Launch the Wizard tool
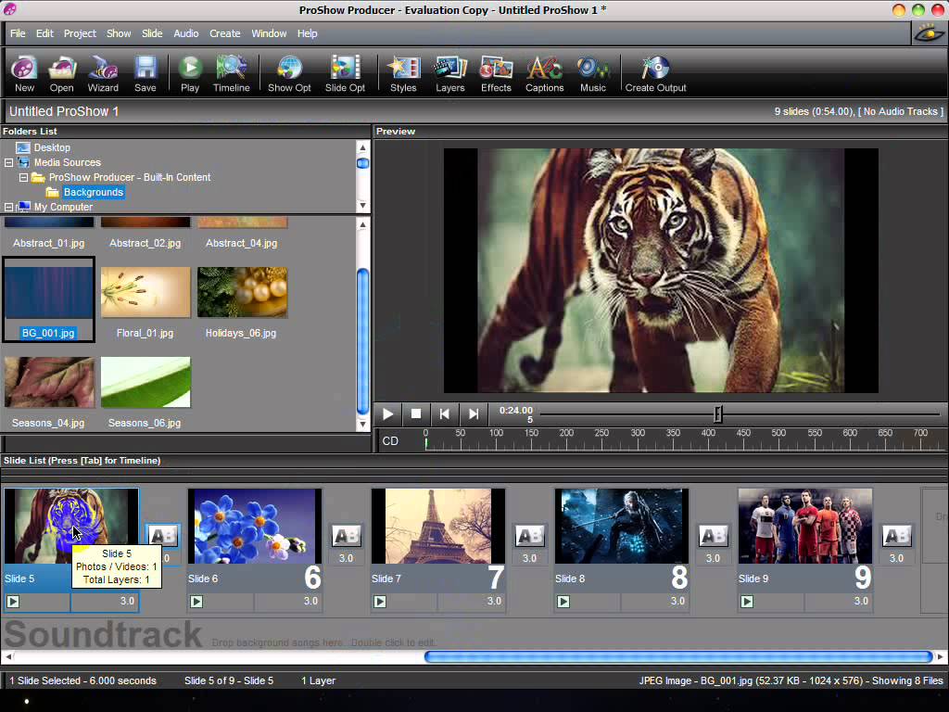The height and width of the screenshot is (712, 949). point(103,74)
